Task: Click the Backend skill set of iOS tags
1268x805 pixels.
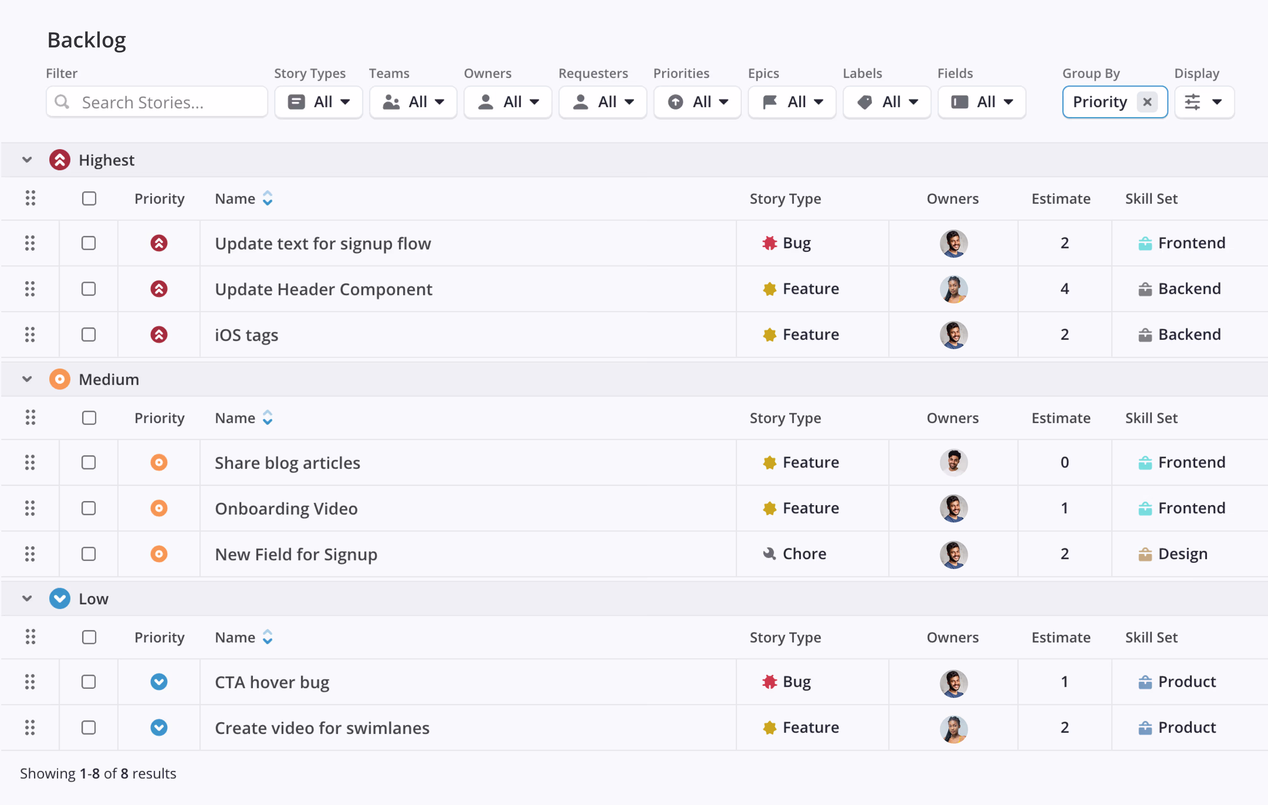Action: 1180,335
